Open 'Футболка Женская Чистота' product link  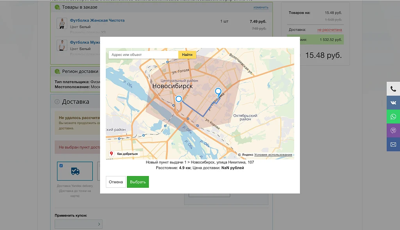pos(97,20)
